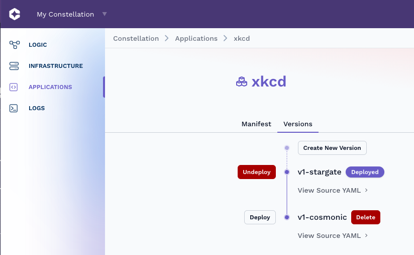Click the Logic nodes icon in sidebar
The width and height of the screenshot is (414, 255).
pyautogui.click(x=14, y=45)
